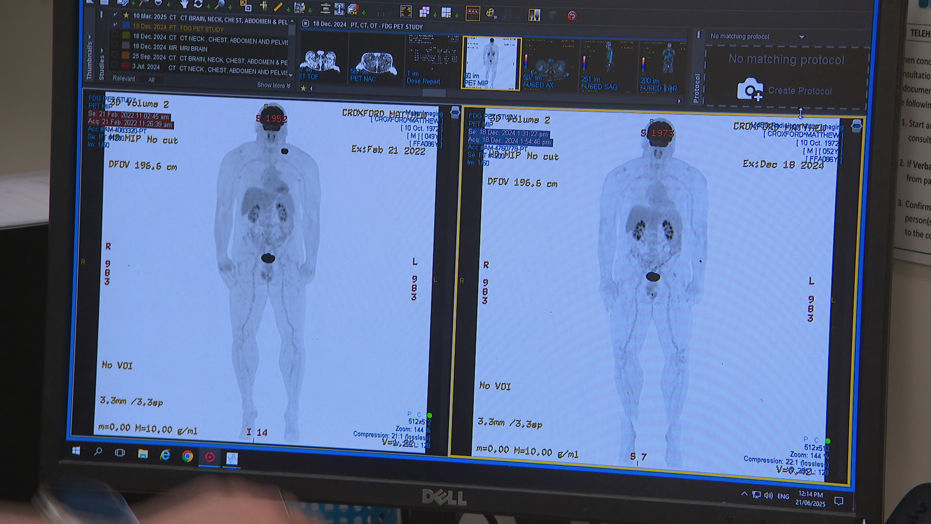Open the Protocol vertical tab

tap(697, 88)
